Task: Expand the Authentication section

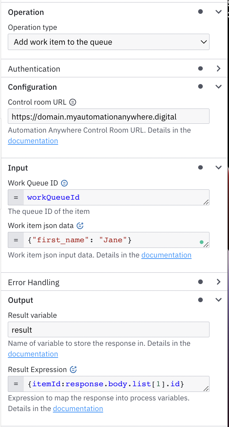Action: click(218, 68)
